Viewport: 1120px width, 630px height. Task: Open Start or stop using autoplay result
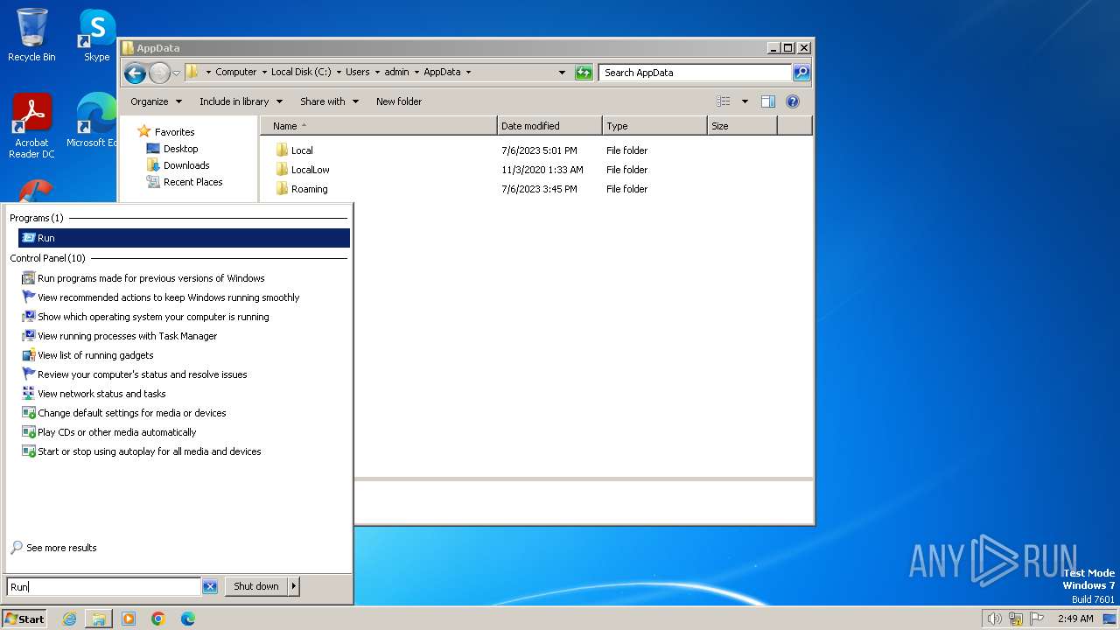click(184, 451)
